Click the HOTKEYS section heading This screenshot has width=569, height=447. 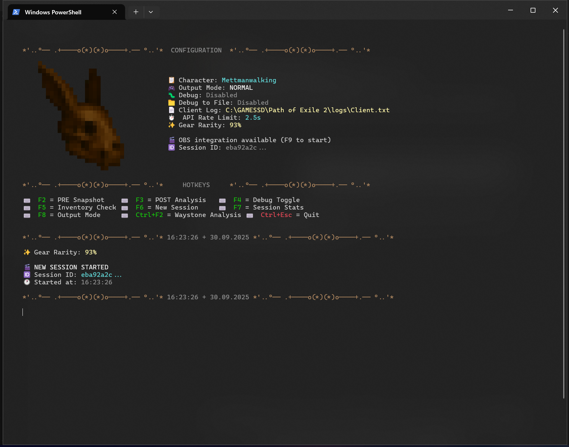pos(196,185)
